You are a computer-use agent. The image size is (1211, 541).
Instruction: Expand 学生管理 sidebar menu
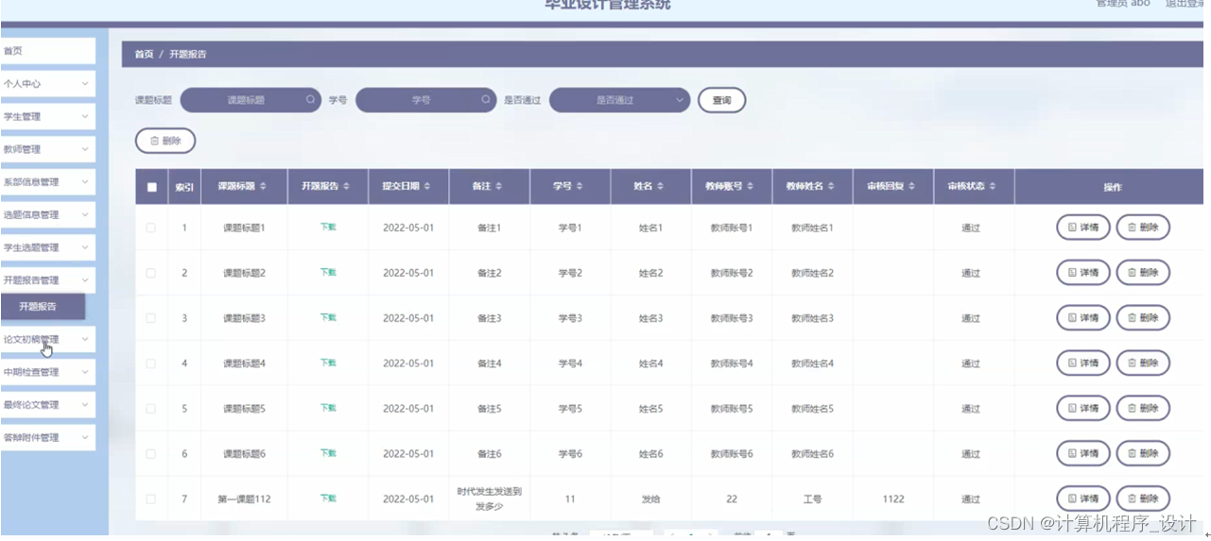click(47, 117)
